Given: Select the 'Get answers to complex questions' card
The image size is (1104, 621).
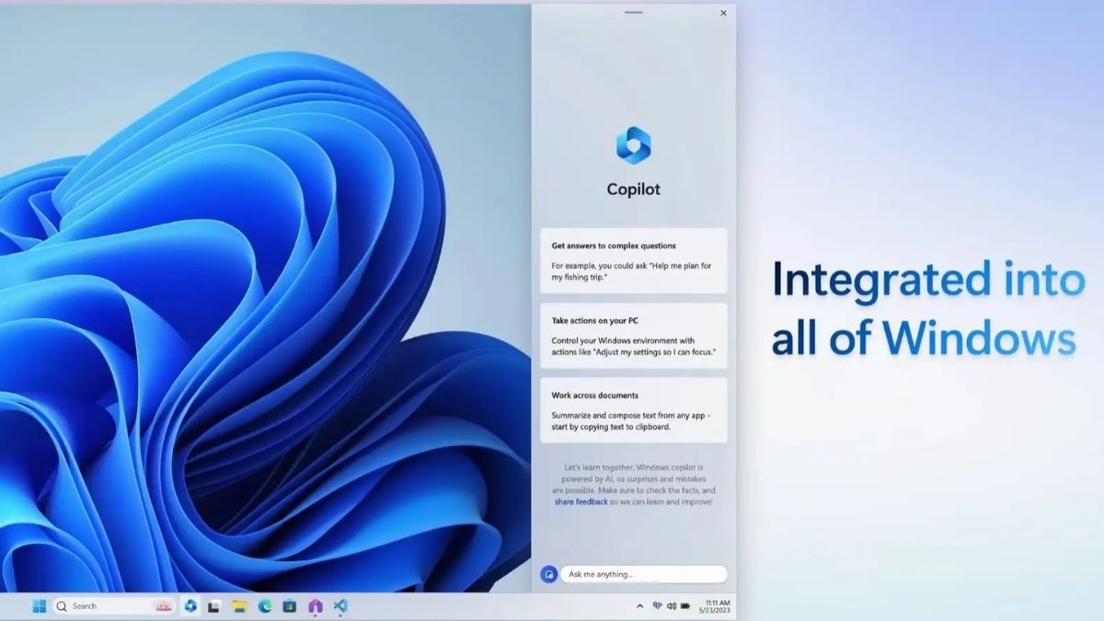Looking at the screenshot, I should pos(634,260).
